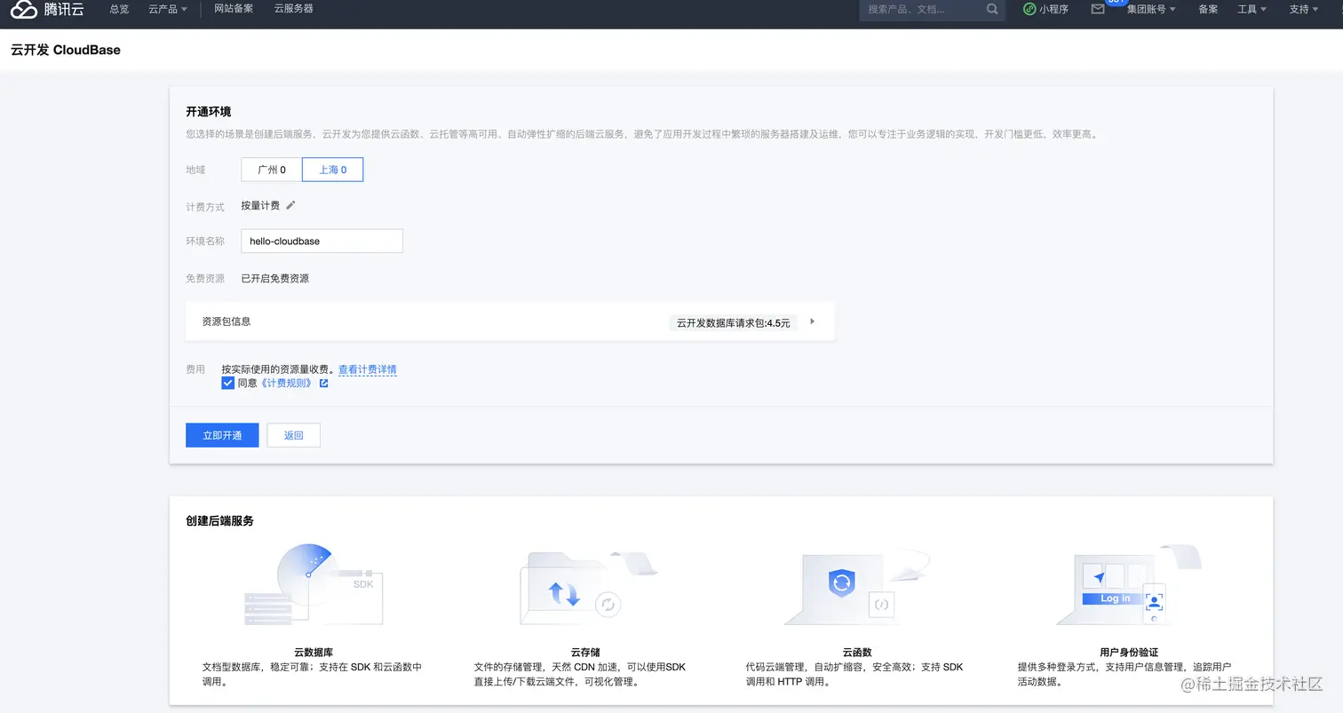1343x713 pixels.
Task: Uncheck the 同意《计费规则》 agreement checkbox
Action: tap(227, 383)
